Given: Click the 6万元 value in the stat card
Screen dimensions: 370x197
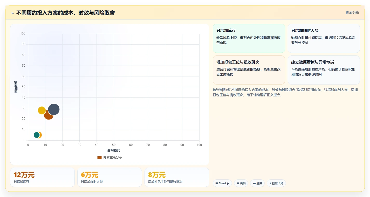Looking at the screenshot, I should 90,175.
